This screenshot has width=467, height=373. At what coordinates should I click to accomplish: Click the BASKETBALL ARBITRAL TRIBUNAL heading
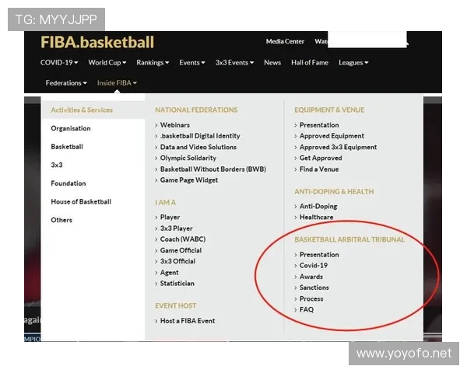(x=349, y=239)
